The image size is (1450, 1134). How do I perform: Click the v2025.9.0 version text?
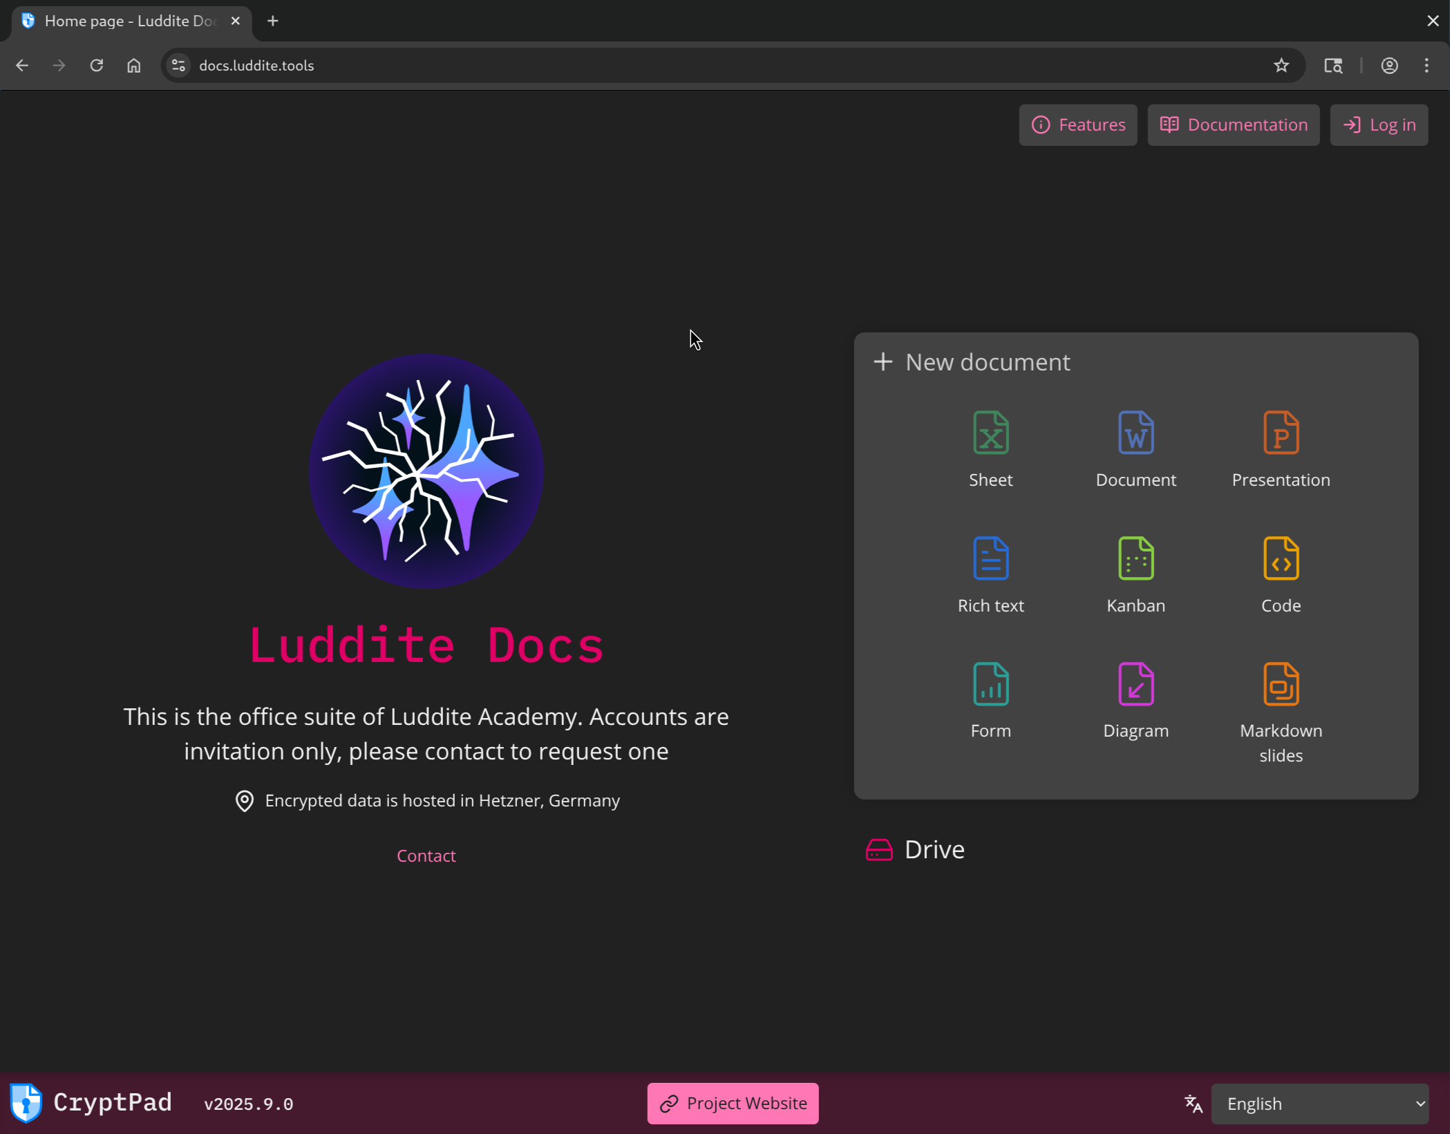(x=248, y=1104)
